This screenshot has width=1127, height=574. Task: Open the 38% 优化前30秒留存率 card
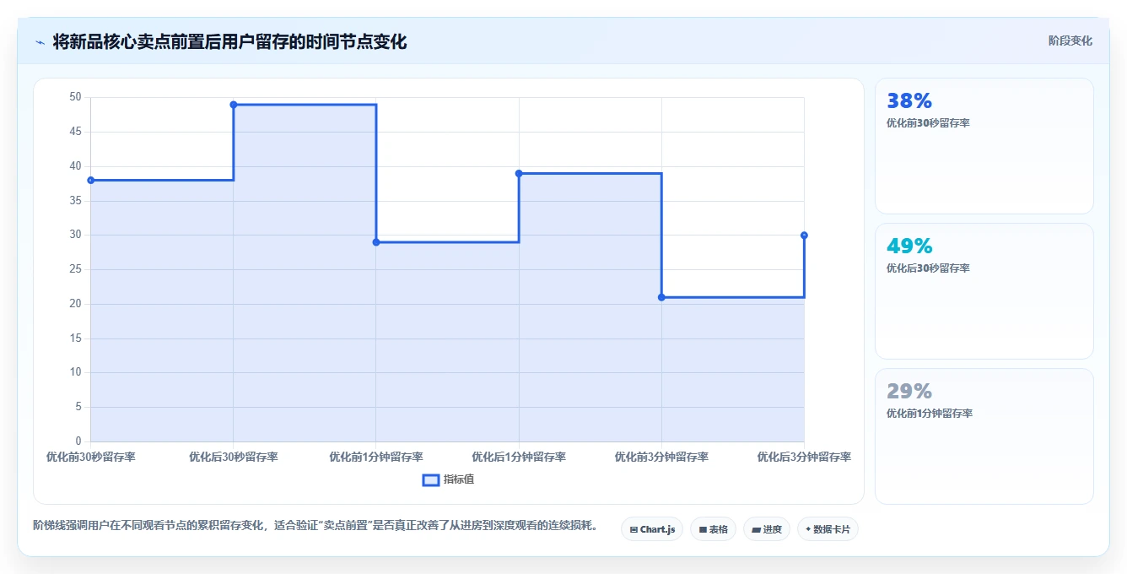coord(984,146)
